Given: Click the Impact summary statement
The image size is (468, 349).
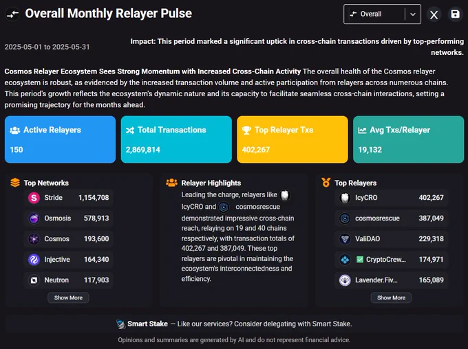Looking at the screenshot, I should click(297, 47).
